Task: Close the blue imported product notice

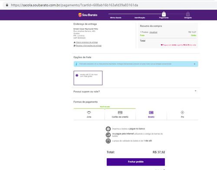Action: click(194, 64)
